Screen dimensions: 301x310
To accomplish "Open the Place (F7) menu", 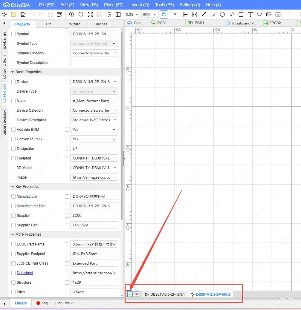I will [114, 5].
